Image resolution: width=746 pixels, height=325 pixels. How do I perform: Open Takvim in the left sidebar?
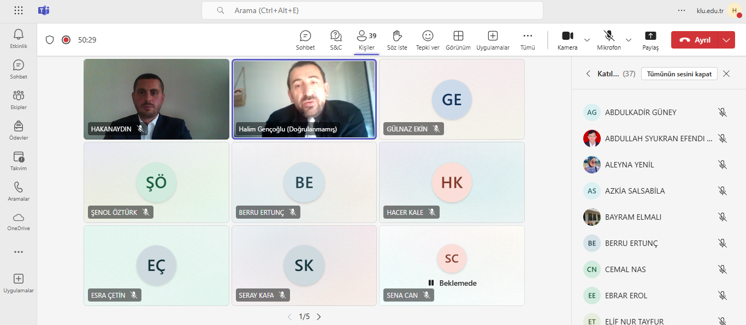(x=19, y=161)
